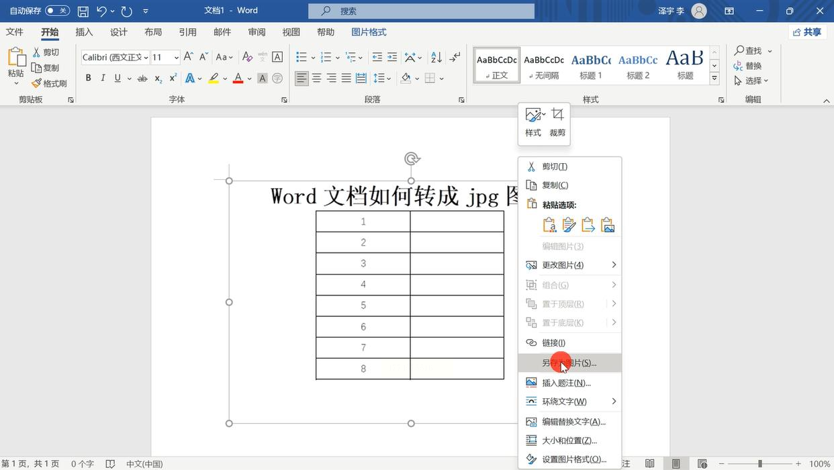
Task: Click the 粘贴 paste icon
Action: (x=16, y=58)
